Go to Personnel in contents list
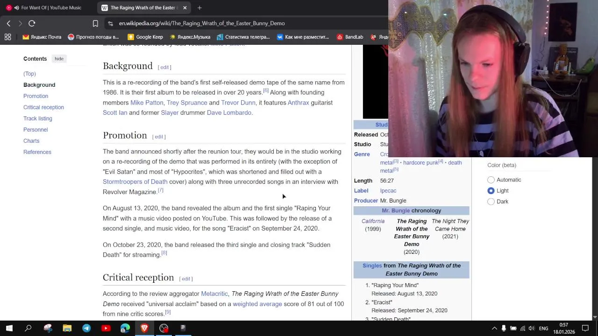 tap(36, 130)
